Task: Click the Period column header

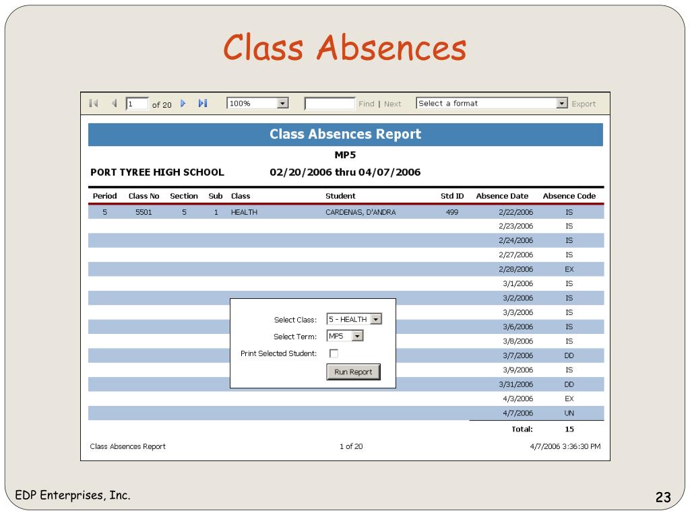Action: point(104,196)
